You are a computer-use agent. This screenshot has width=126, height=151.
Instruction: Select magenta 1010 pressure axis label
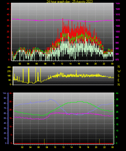click(118, 20)
